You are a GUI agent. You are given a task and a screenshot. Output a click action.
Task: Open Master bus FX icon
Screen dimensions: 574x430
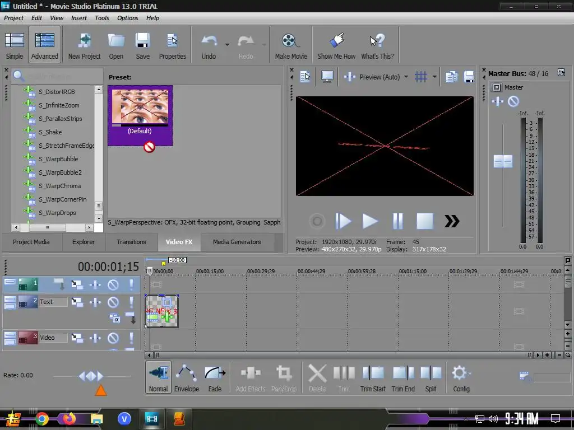(498, 101)
